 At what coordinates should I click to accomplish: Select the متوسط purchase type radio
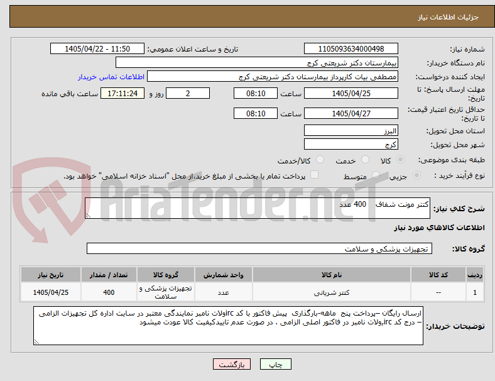coord(376,175)
